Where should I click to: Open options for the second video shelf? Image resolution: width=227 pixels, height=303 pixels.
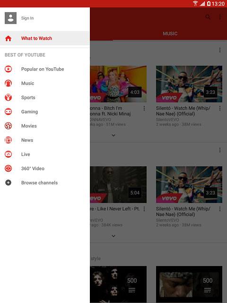[x=220, y=150]
